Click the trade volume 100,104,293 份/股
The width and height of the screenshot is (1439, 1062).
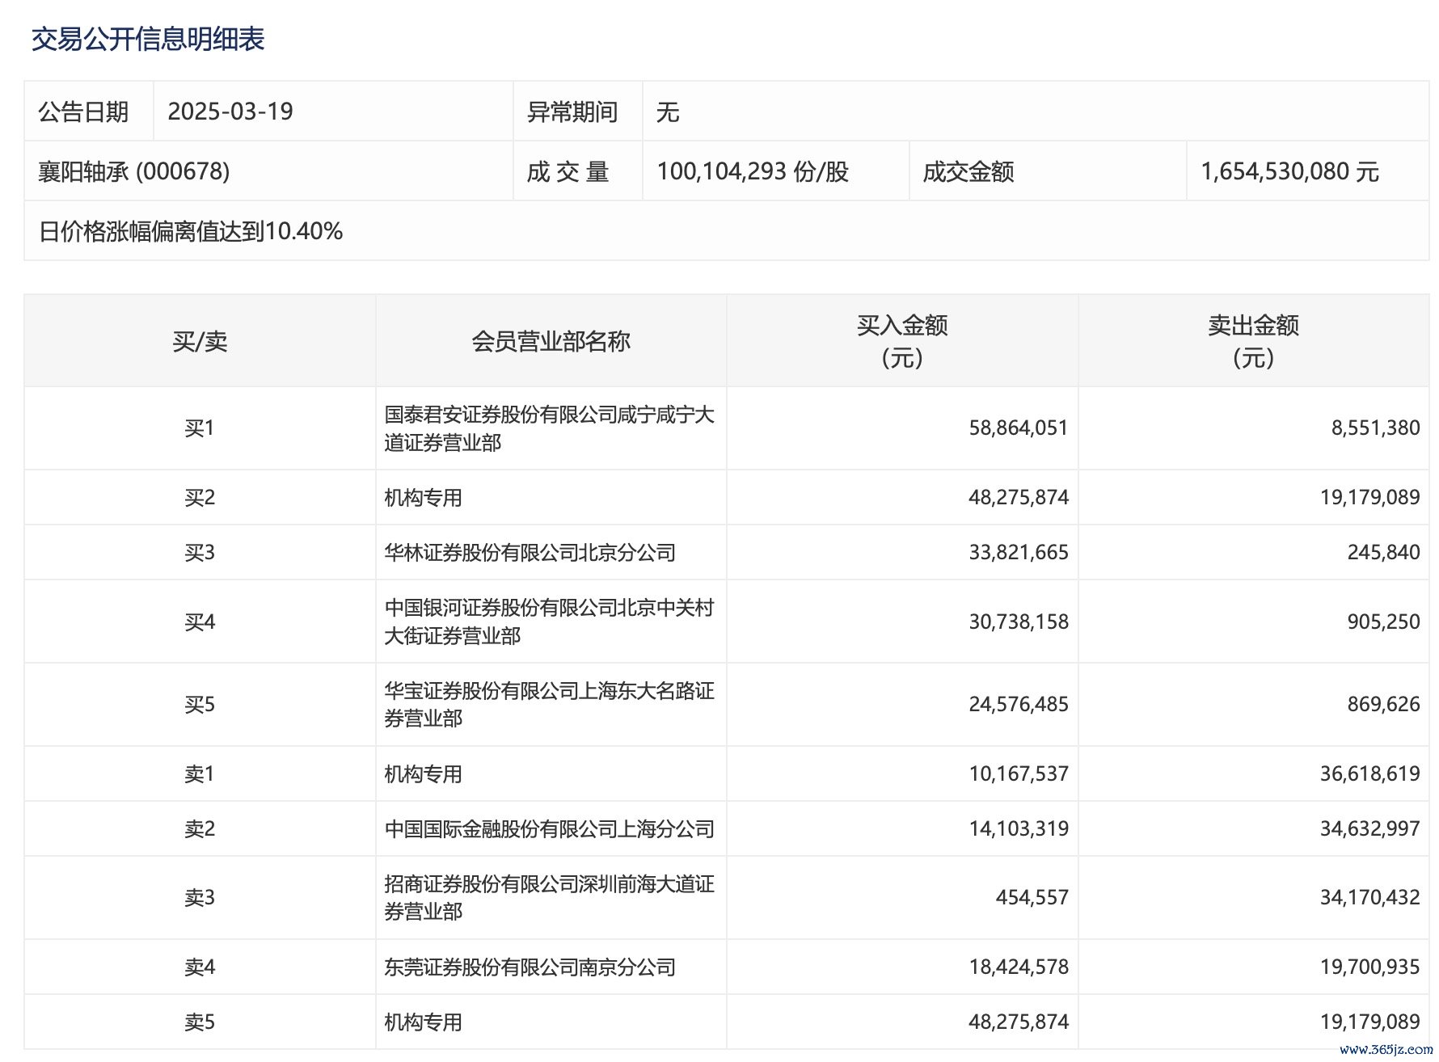[x=753, y=171]
